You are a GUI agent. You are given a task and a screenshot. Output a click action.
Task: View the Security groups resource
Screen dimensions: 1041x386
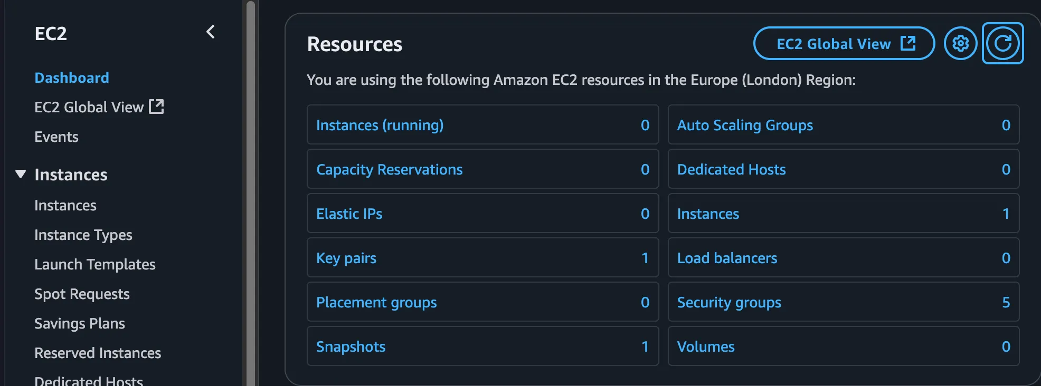pyautogui.click(x=729, y=303)
